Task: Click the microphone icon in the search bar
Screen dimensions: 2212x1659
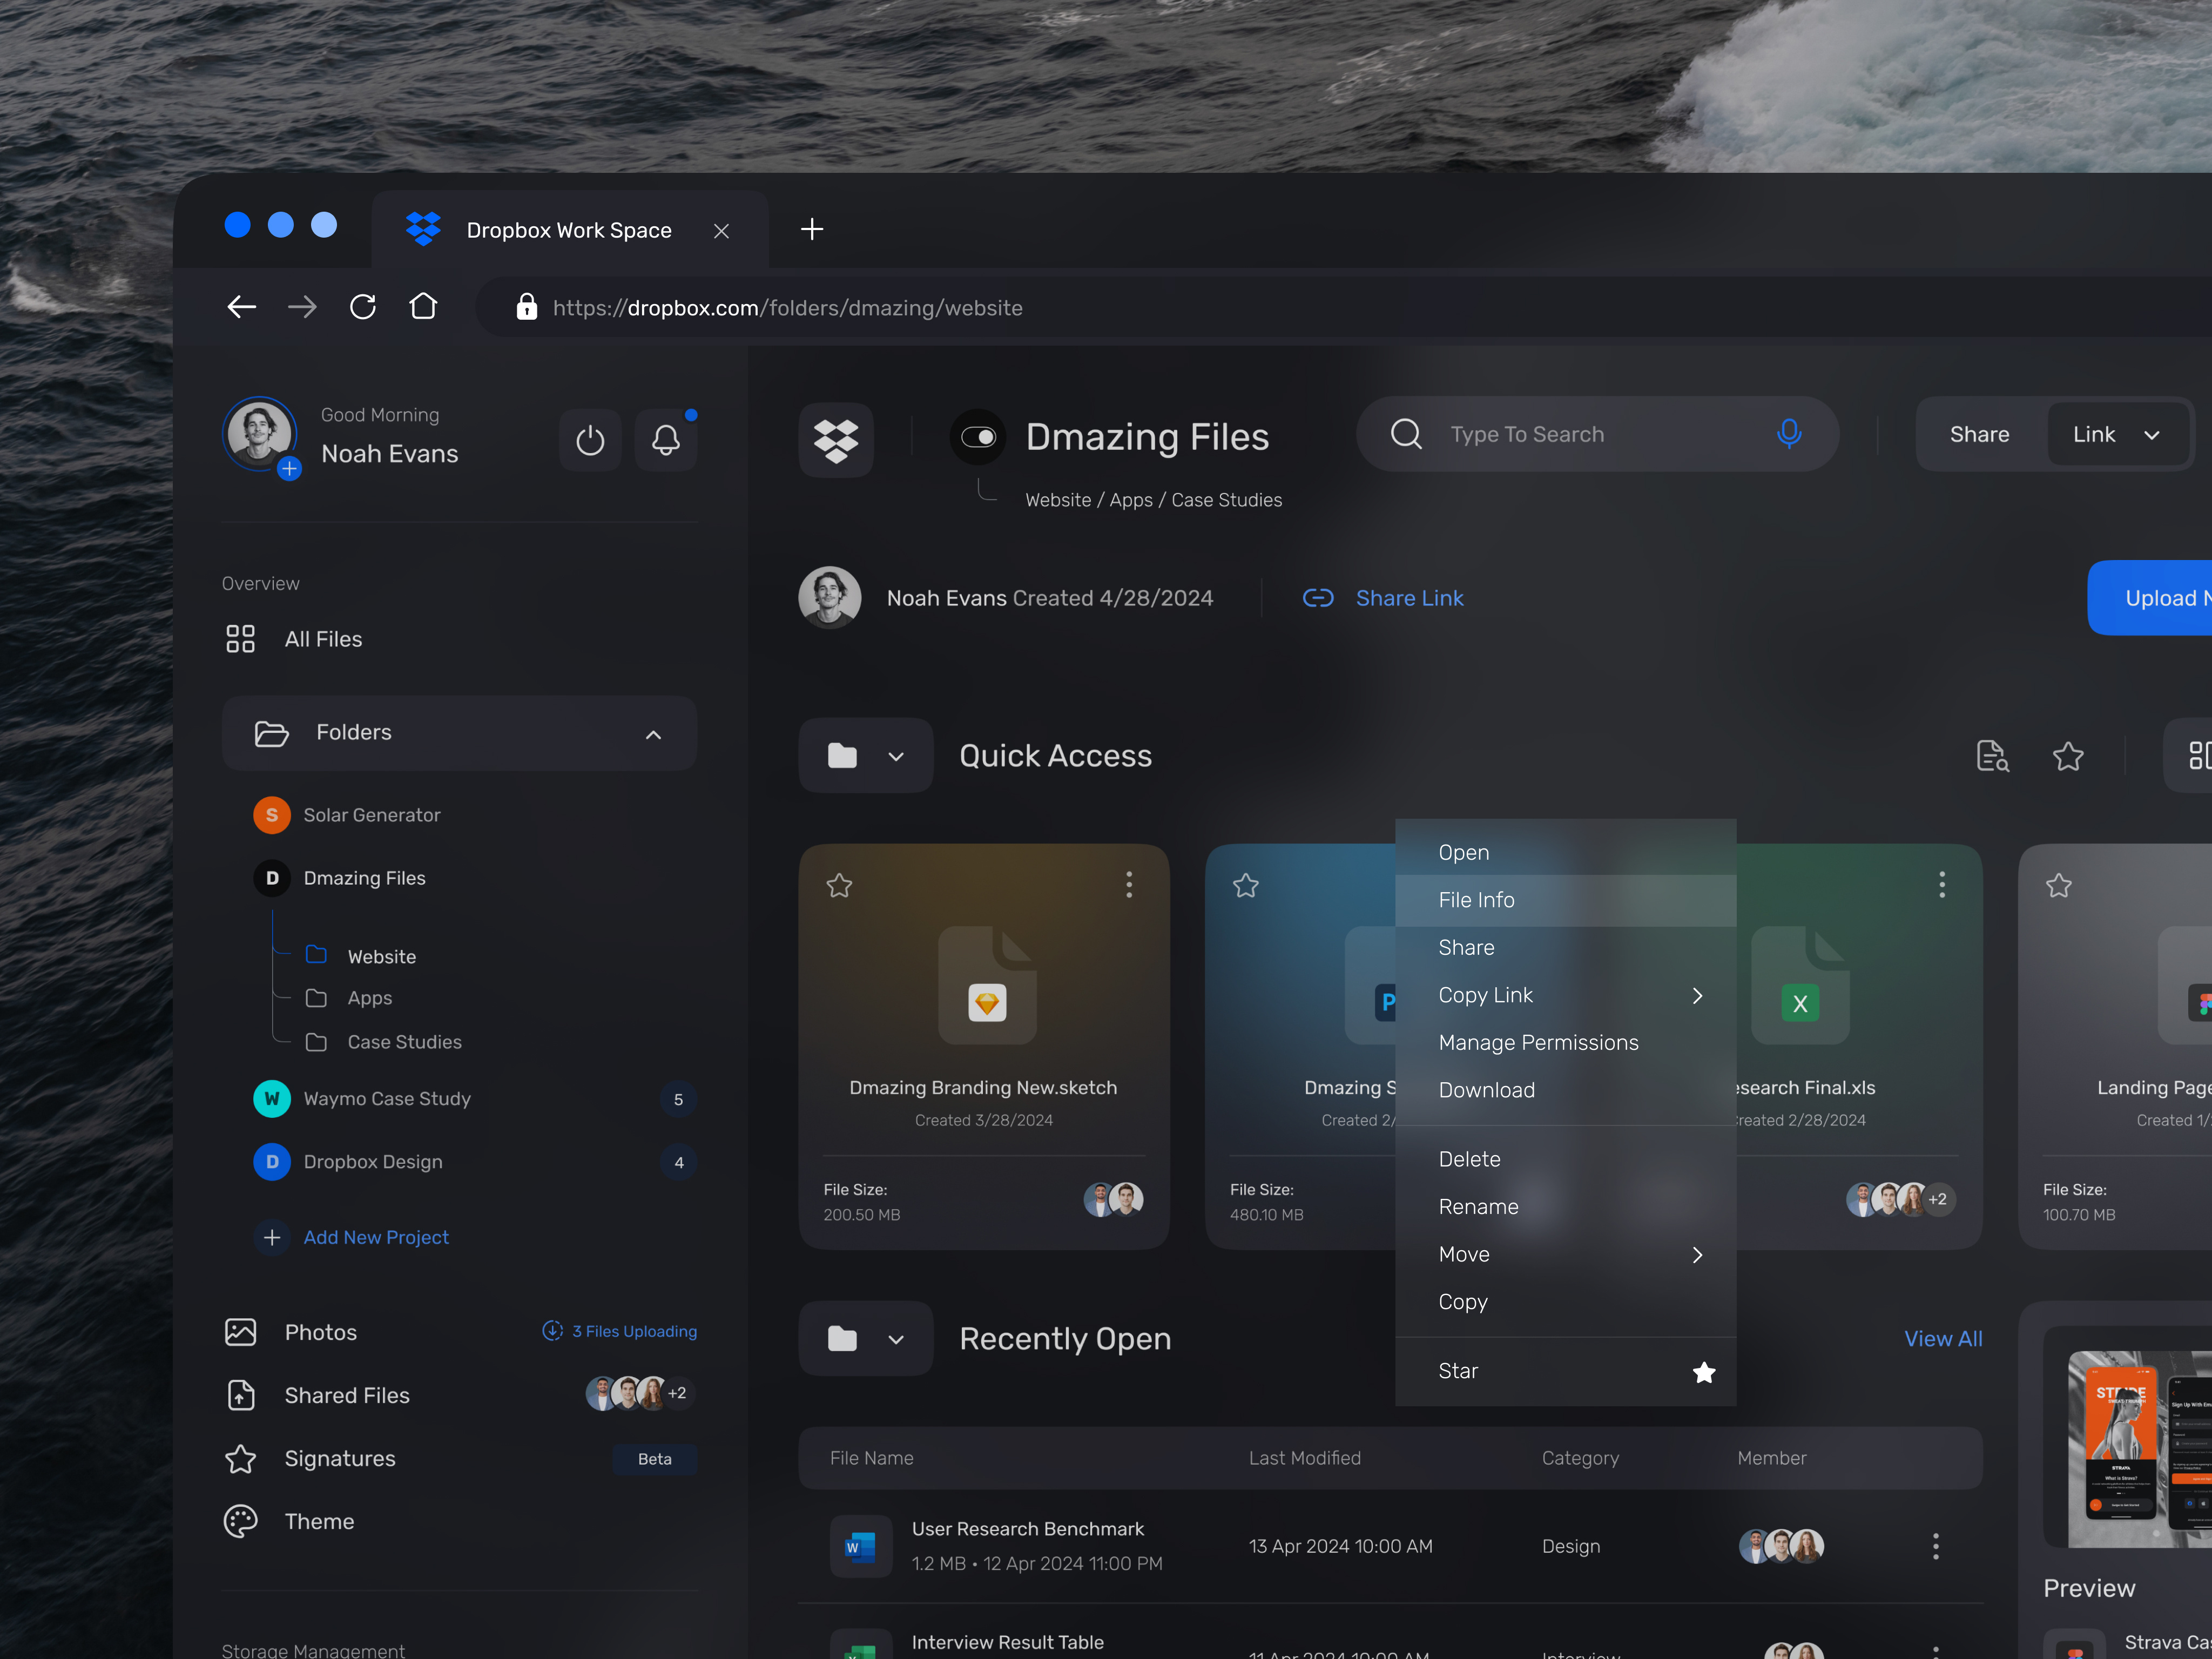Action: pyautogui.click(x=1788, y=433)
